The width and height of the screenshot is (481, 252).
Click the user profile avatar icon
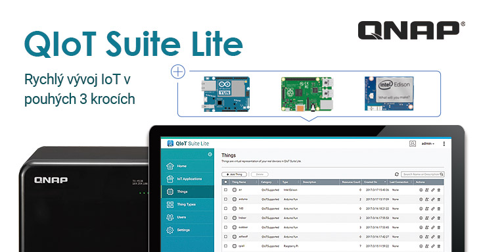coord(413,143)
